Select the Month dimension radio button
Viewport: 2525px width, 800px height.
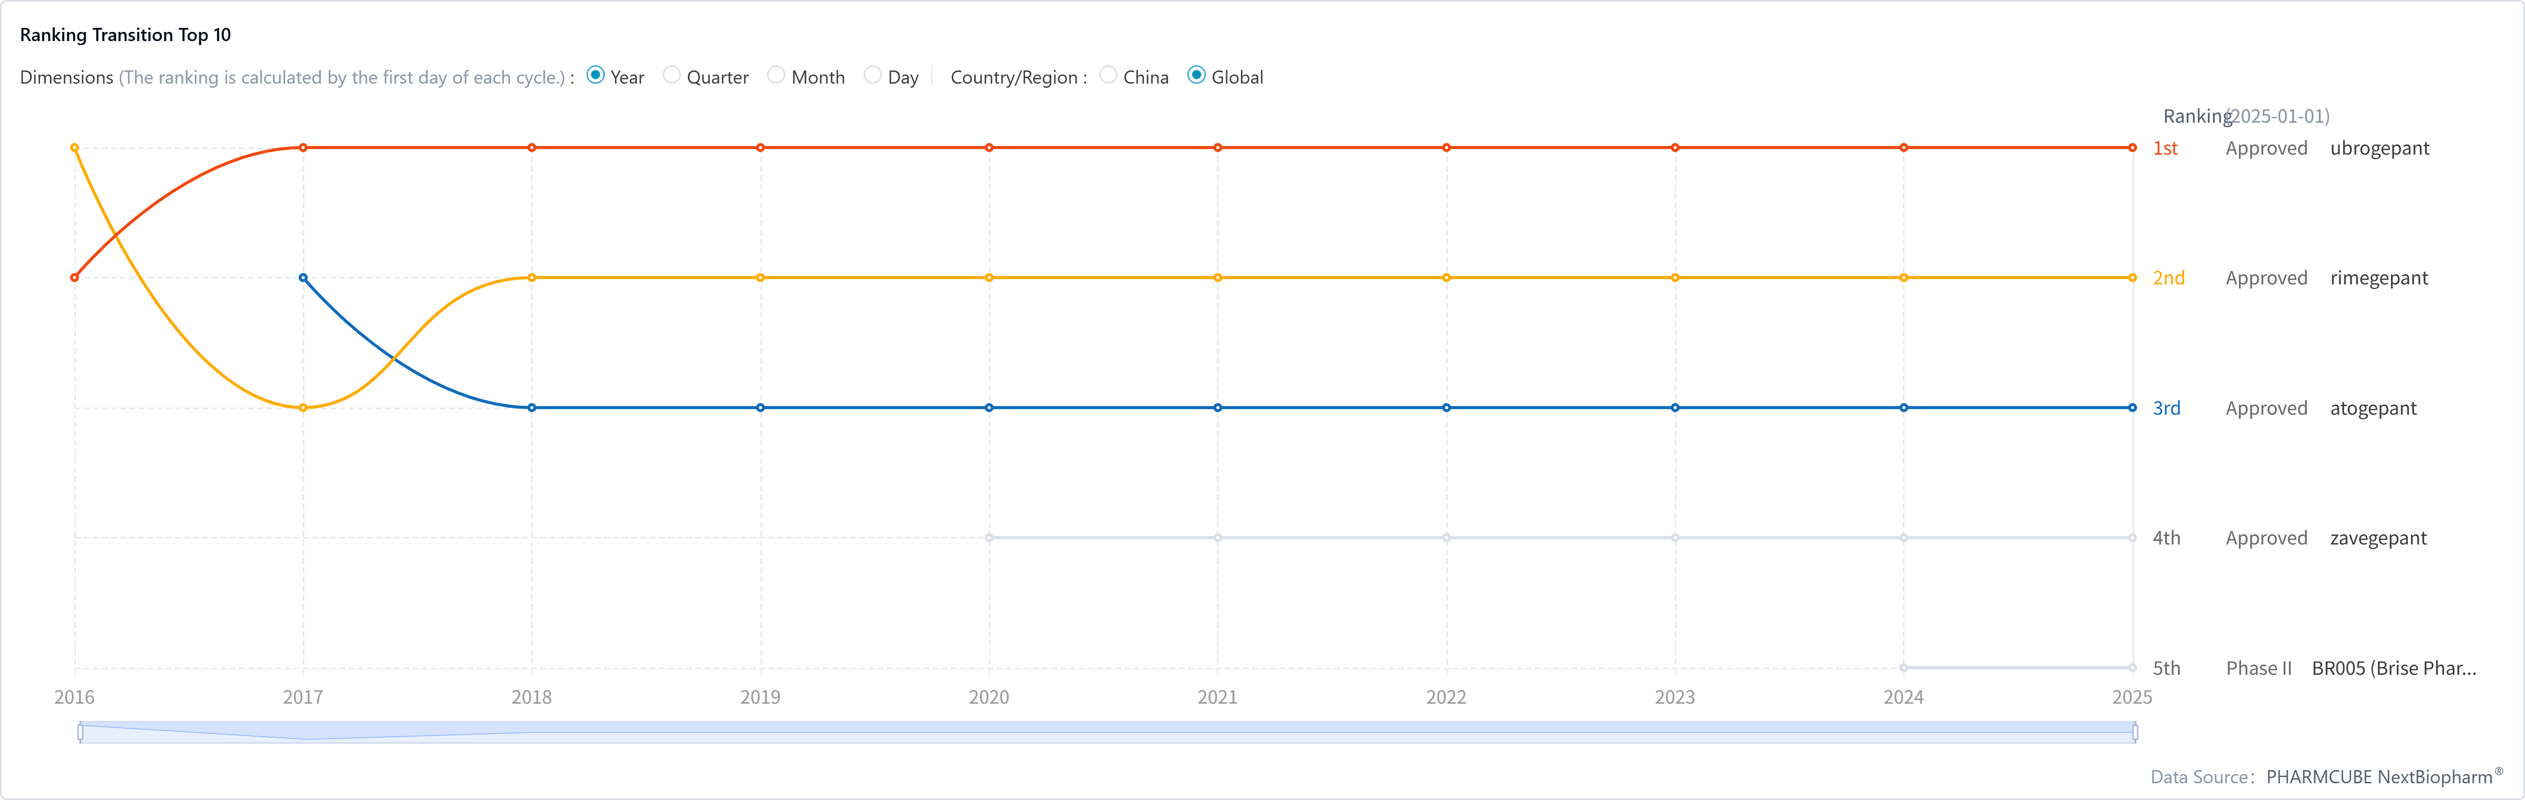776,76
